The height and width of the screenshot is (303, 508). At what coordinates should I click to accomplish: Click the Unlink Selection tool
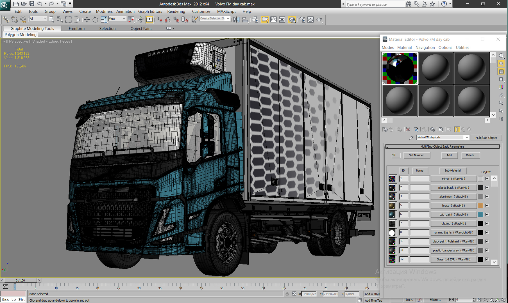click(x=14, y=19)
